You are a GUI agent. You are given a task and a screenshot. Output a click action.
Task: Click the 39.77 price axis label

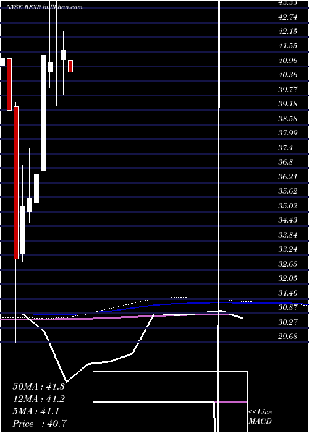coord(288,90)
